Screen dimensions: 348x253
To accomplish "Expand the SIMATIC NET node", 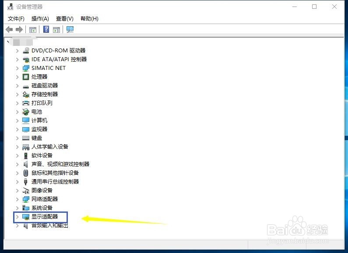I will pyautogui.click(x=18, y=68).
